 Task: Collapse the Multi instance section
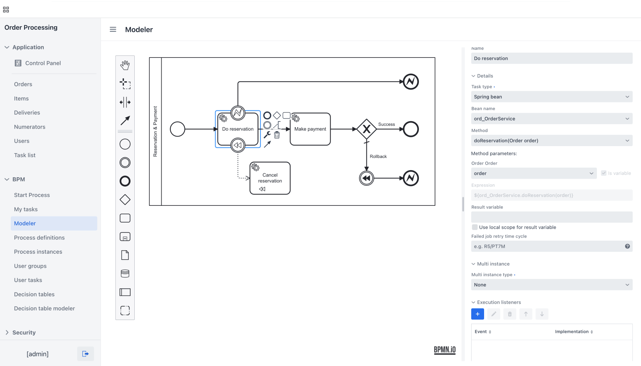click(490, 264)
